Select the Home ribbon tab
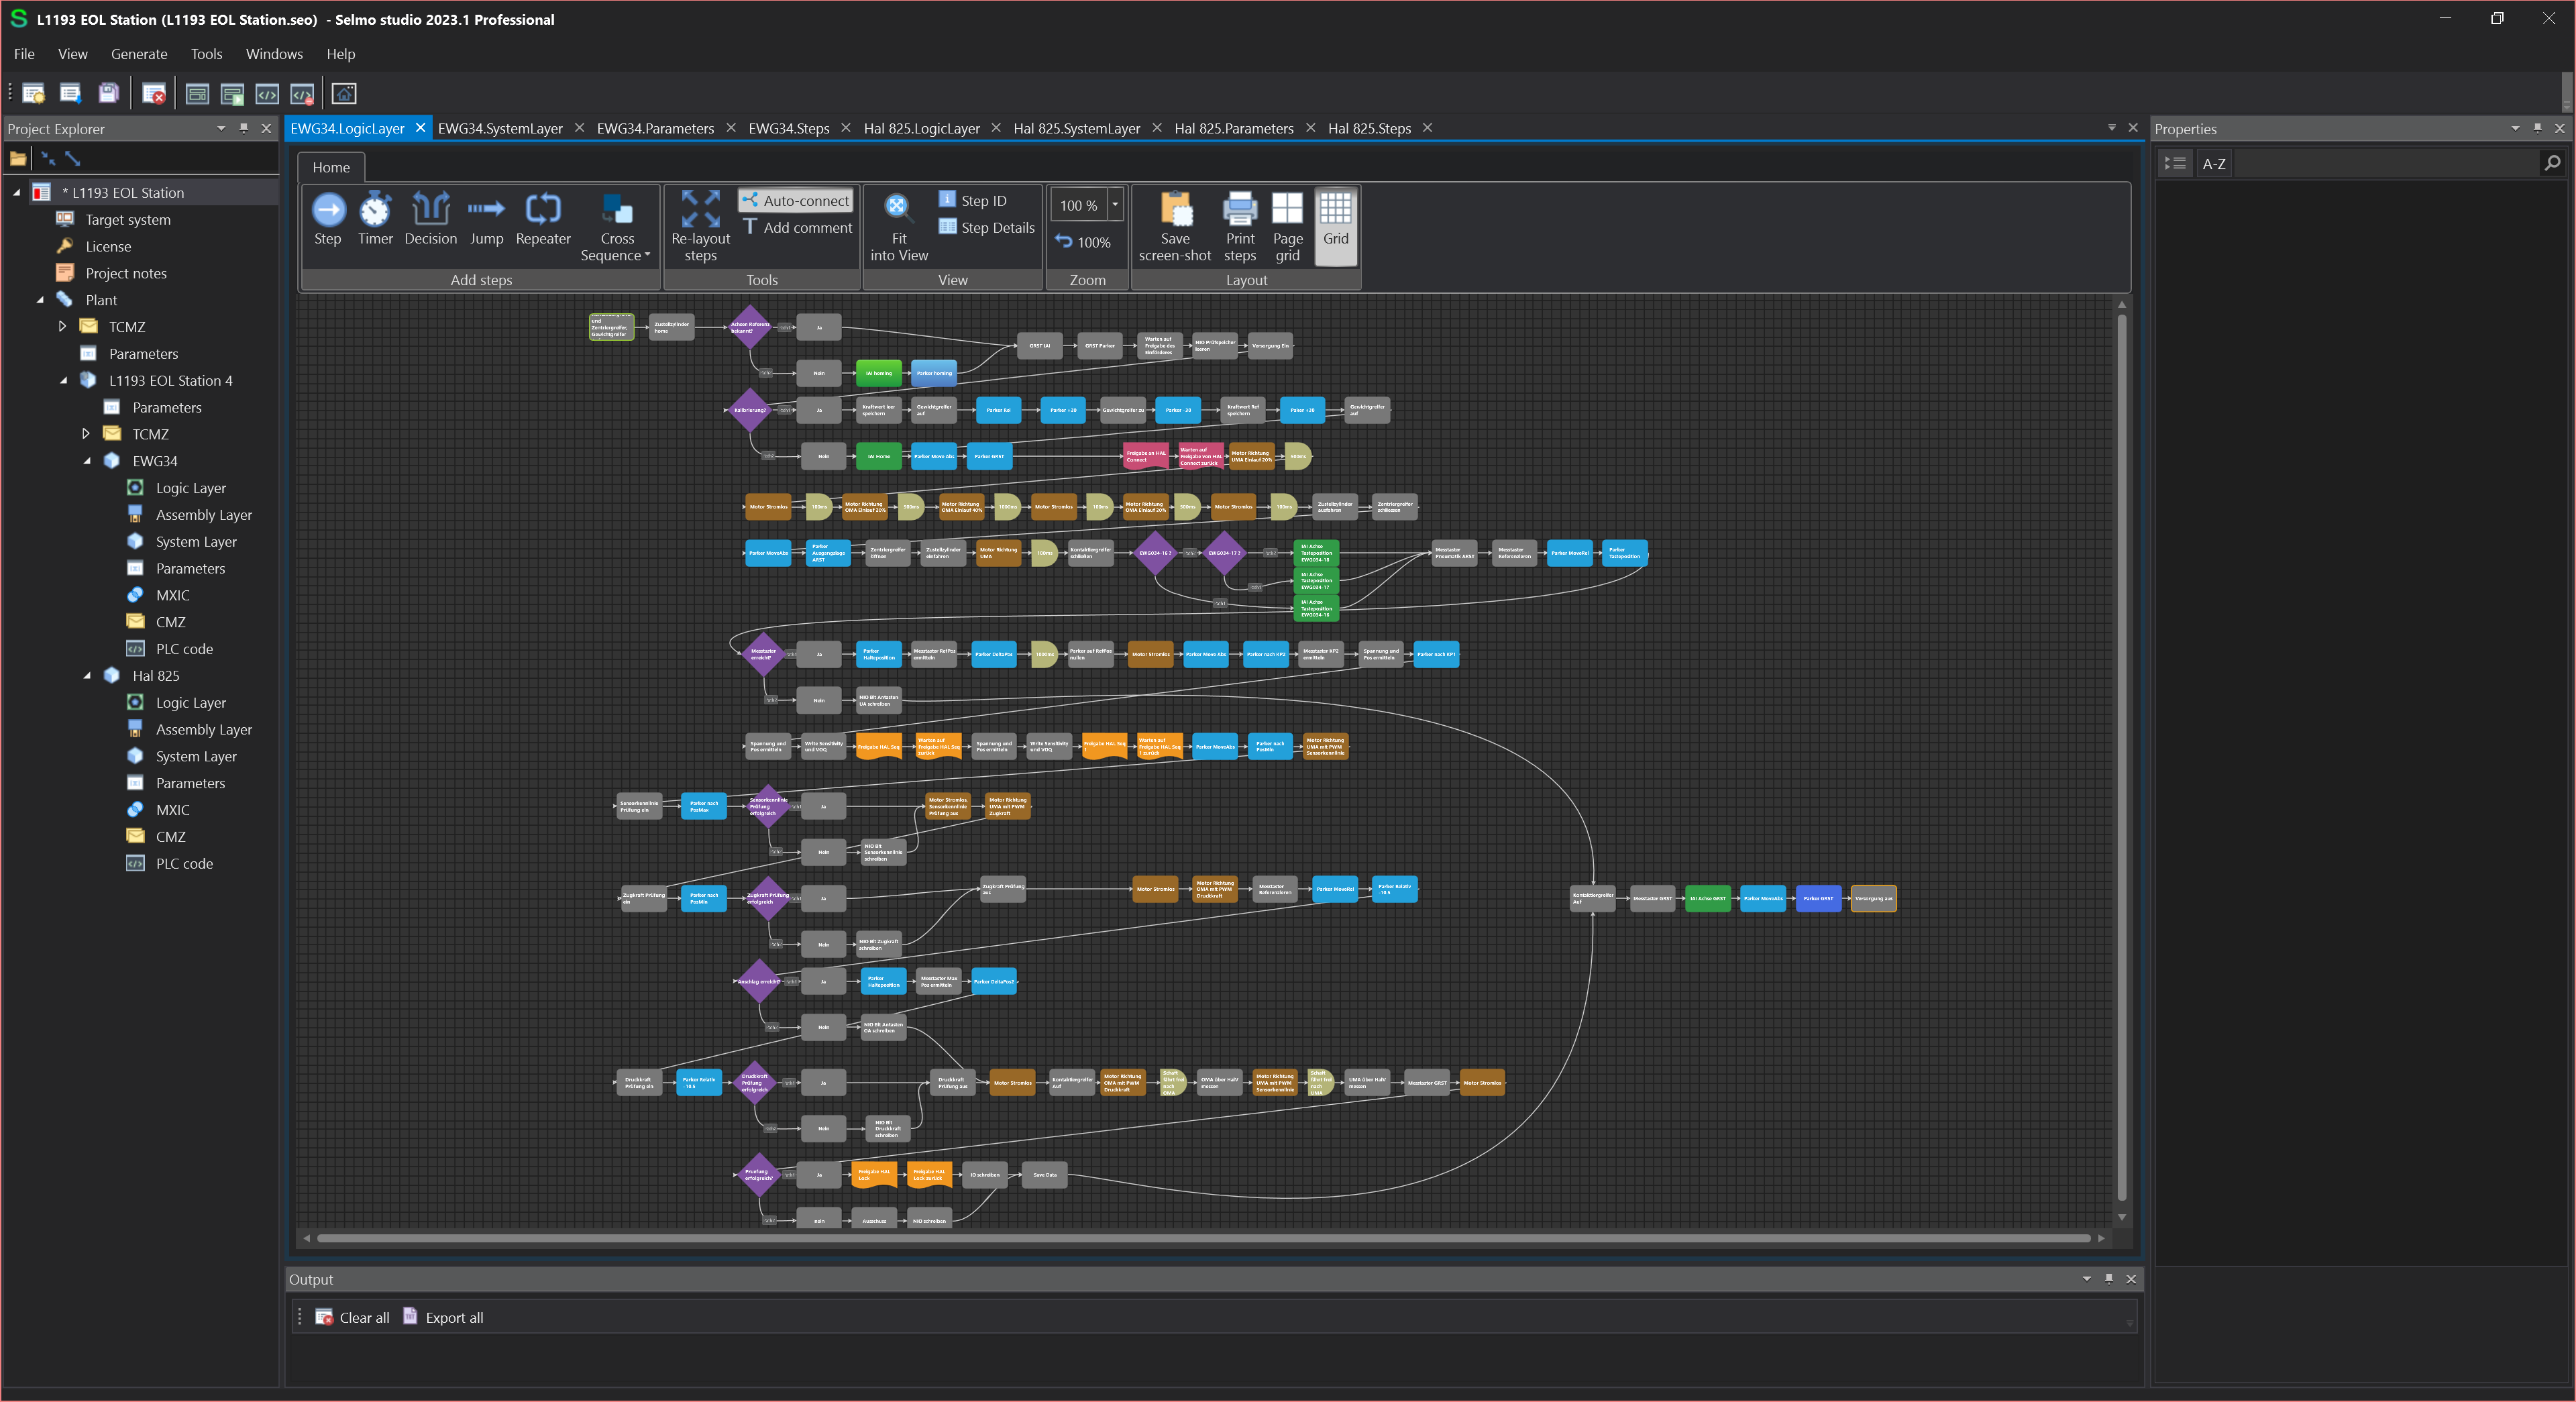Image resolution: width=2576 pixels, height=1402 pixels. 331,167
